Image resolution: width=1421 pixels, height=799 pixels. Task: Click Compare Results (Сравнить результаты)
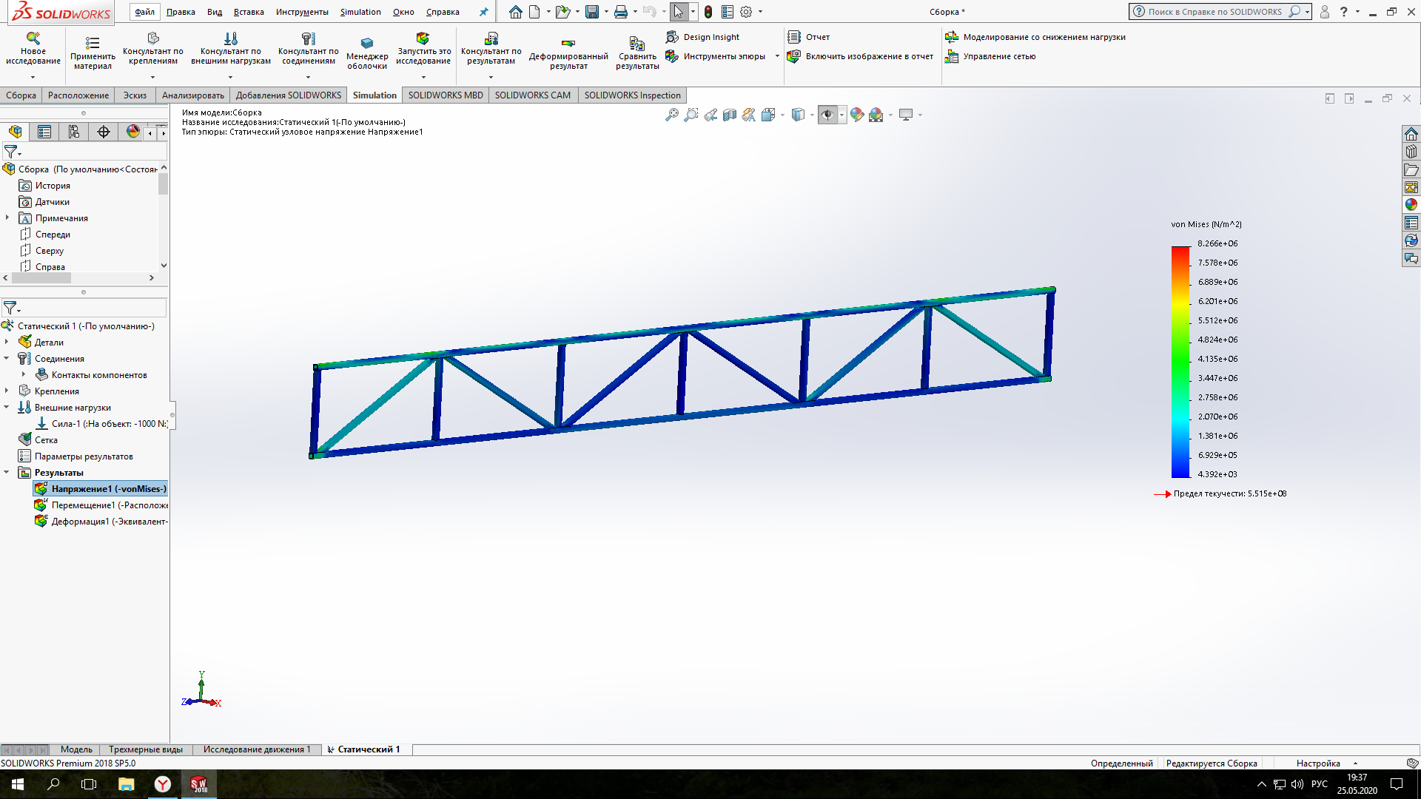coord(637,53)
